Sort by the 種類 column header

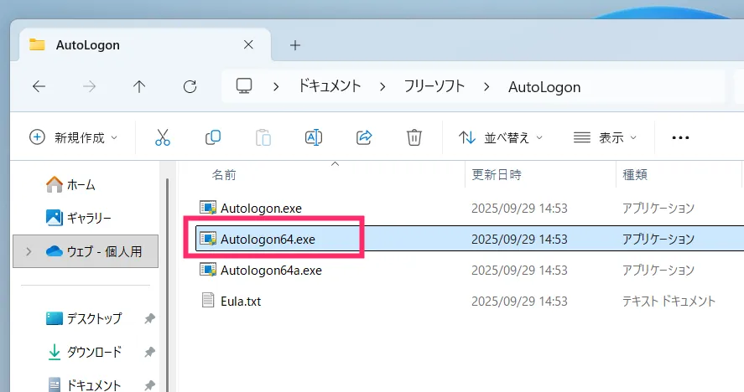point(635,175)
